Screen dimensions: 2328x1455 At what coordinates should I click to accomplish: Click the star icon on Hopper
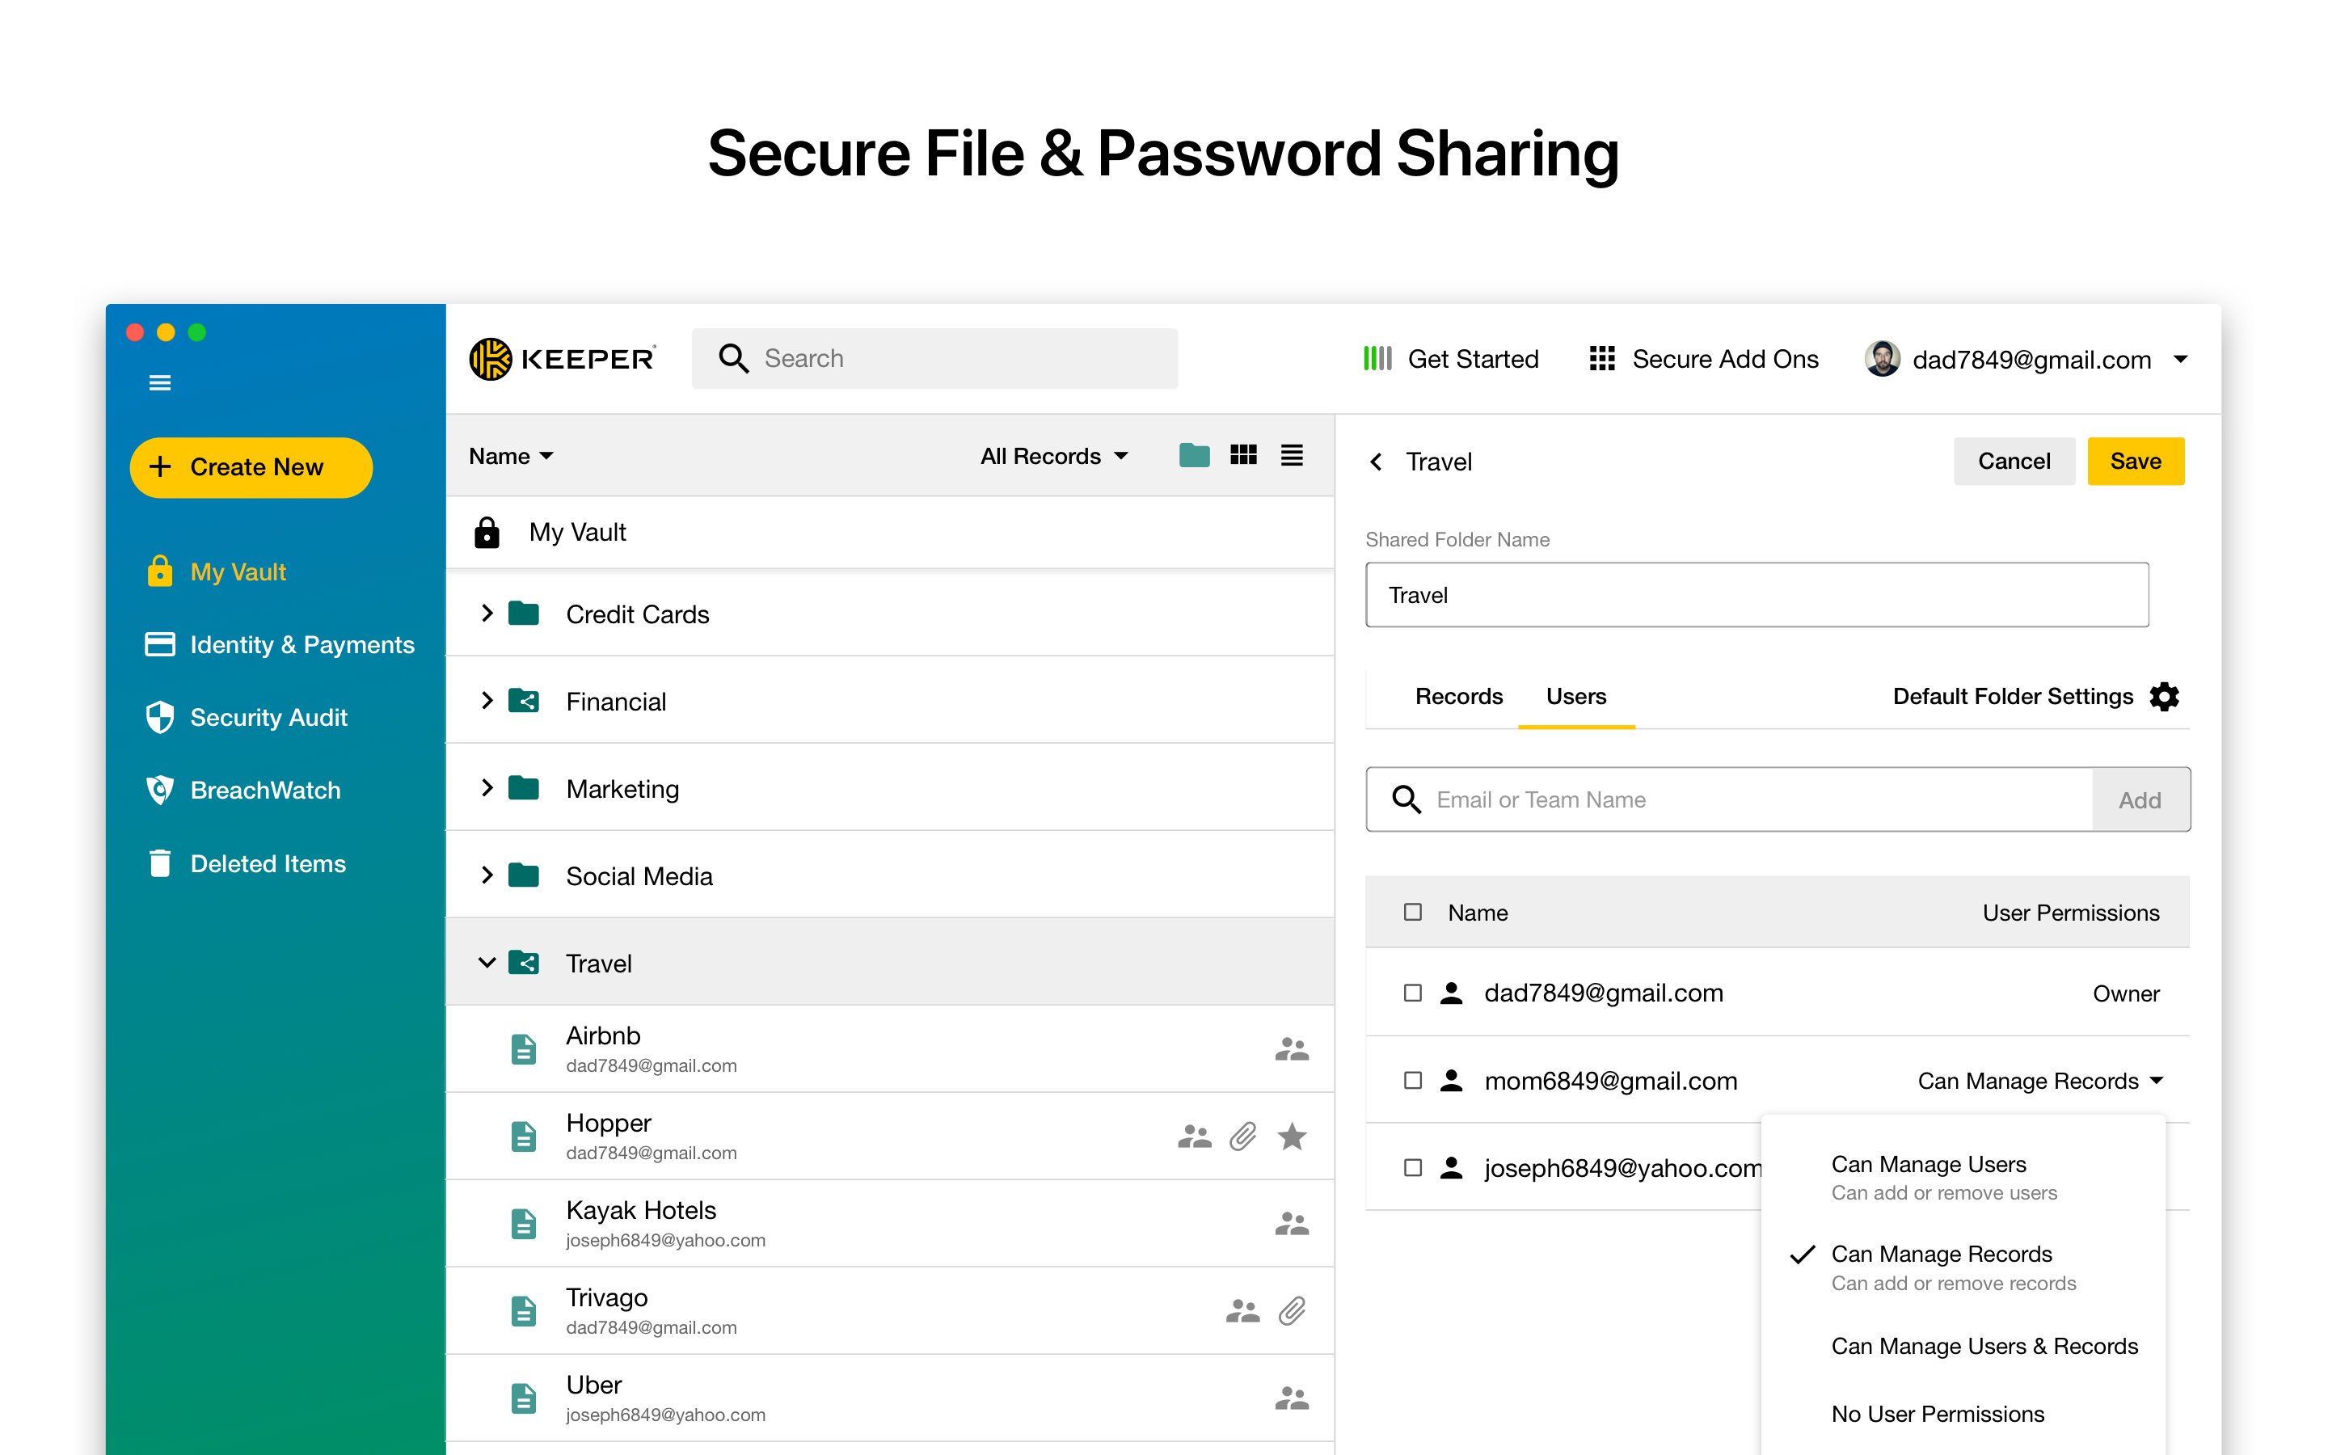(1291, 1137)
